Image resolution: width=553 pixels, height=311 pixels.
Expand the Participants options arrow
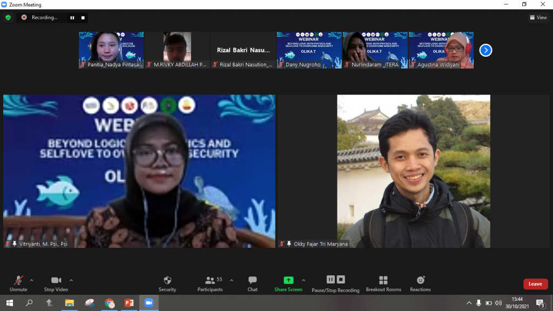(x=232, y=280)
